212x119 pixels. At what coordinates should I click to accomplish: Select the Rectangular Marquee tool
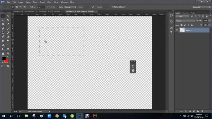point(3,16)
